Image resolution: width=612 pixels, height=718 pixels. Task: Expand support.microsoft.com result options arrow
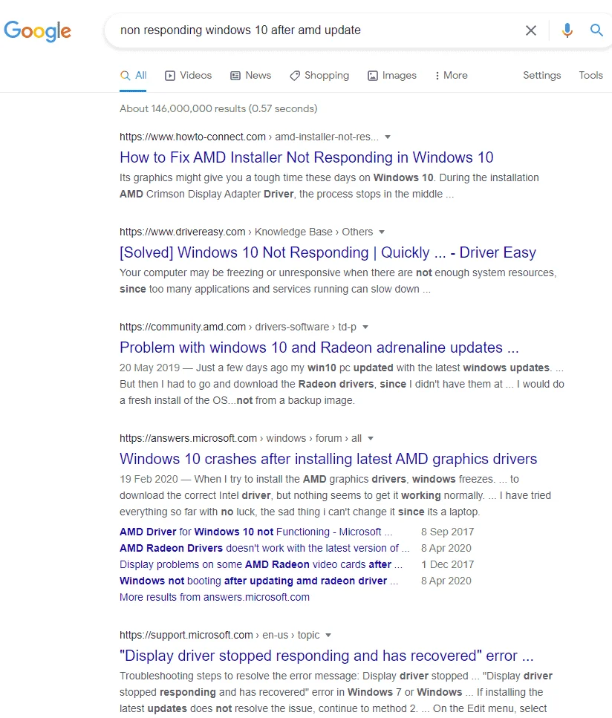[x=328, y=635]
